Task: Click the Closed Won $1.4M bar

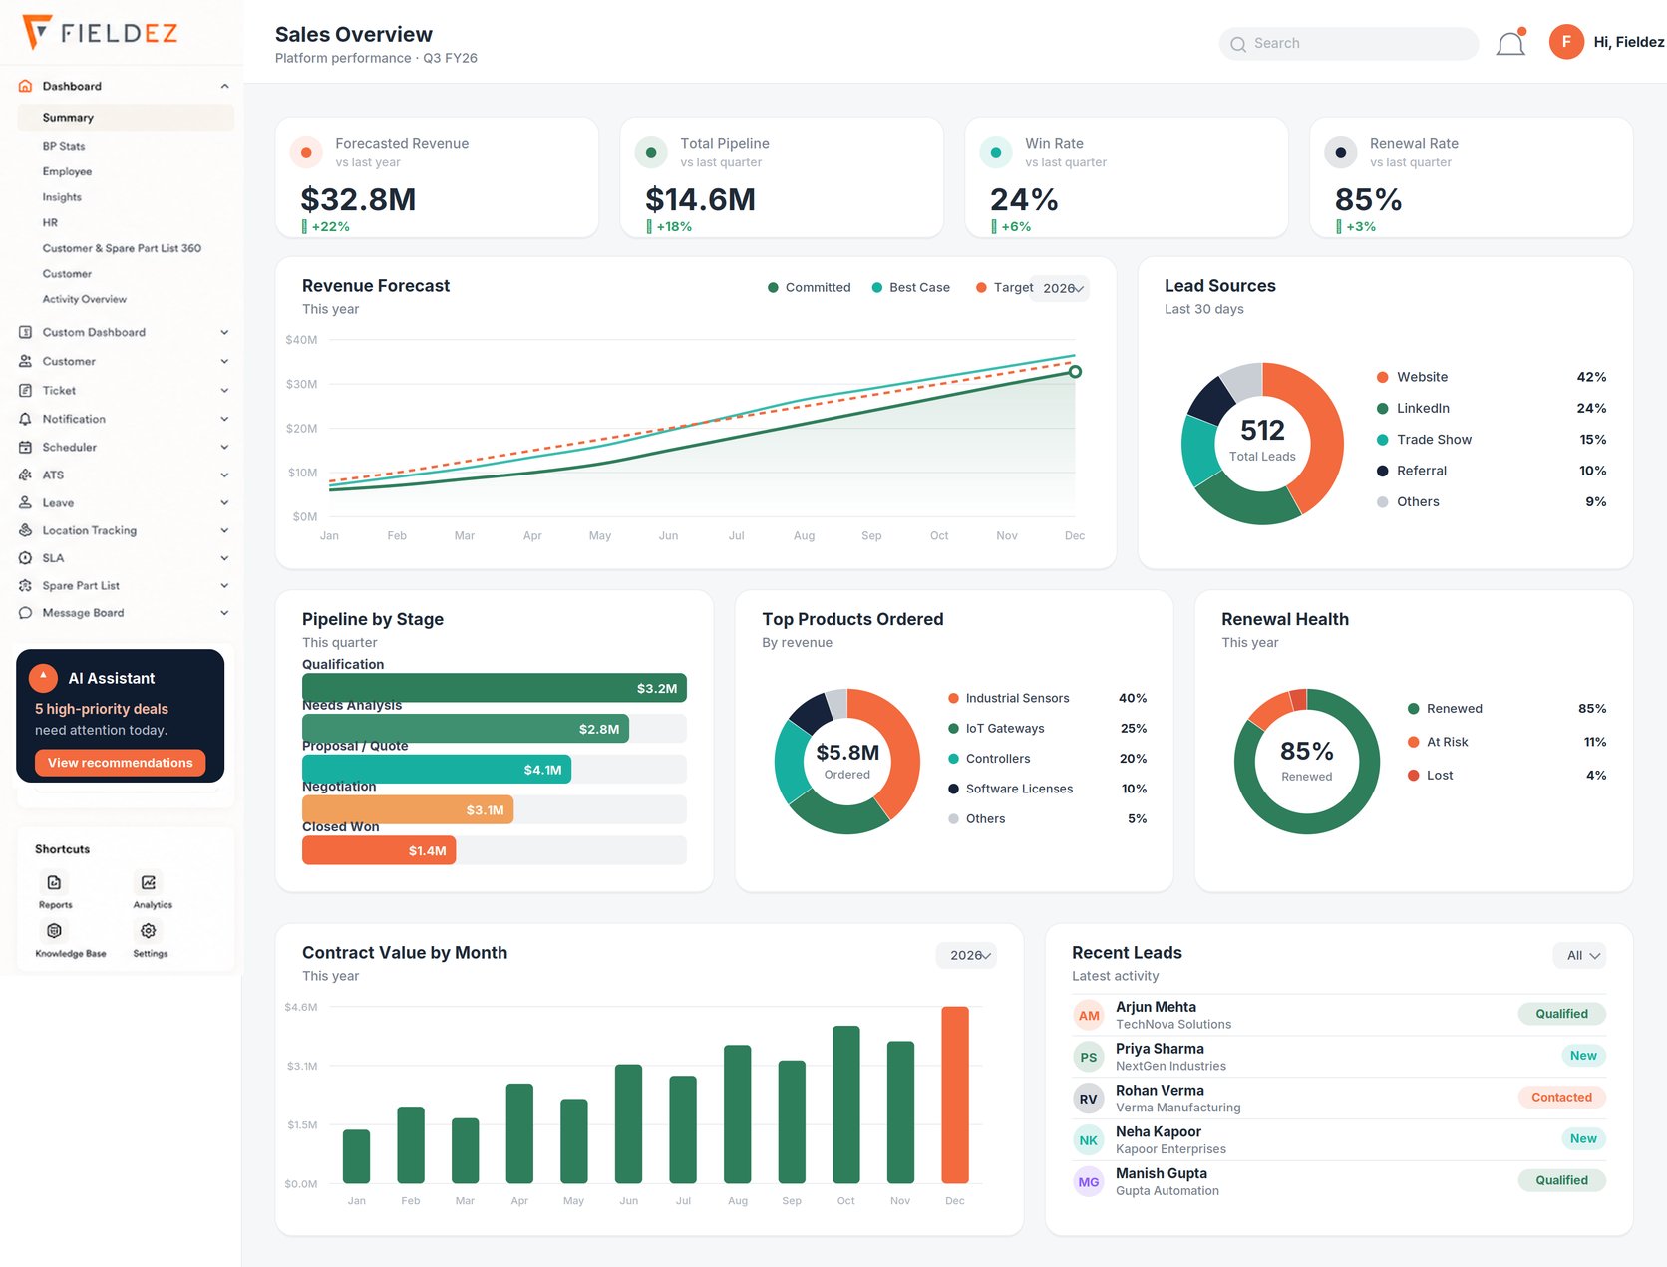Action: [x=379, y=850]
